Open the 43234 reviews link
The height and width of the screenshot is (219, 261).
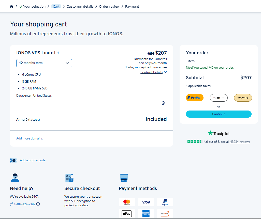[x=240, y=142]
